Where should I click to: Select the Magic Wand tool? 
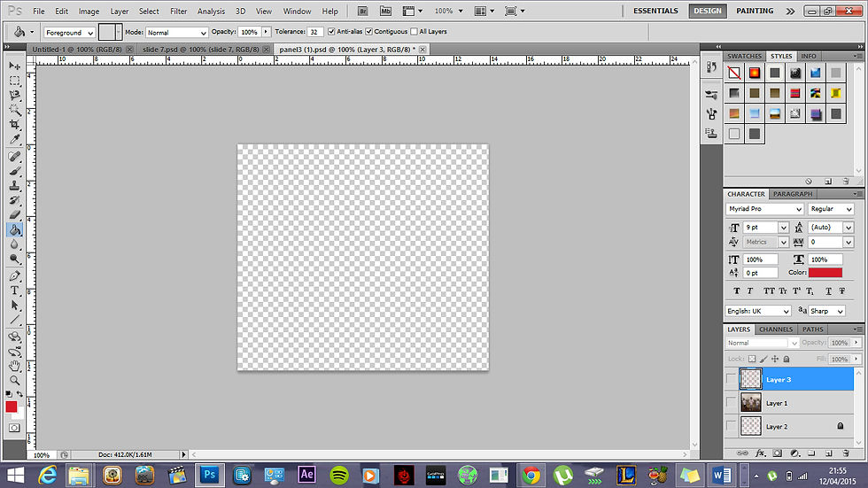click(14, 110)
